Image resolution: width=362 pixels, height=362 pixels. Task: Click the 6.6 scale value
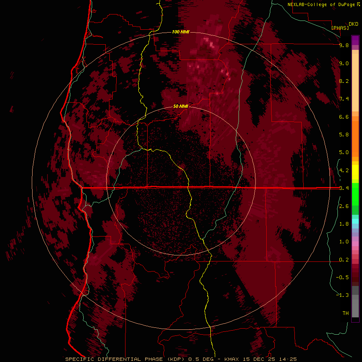click(344, 117)
